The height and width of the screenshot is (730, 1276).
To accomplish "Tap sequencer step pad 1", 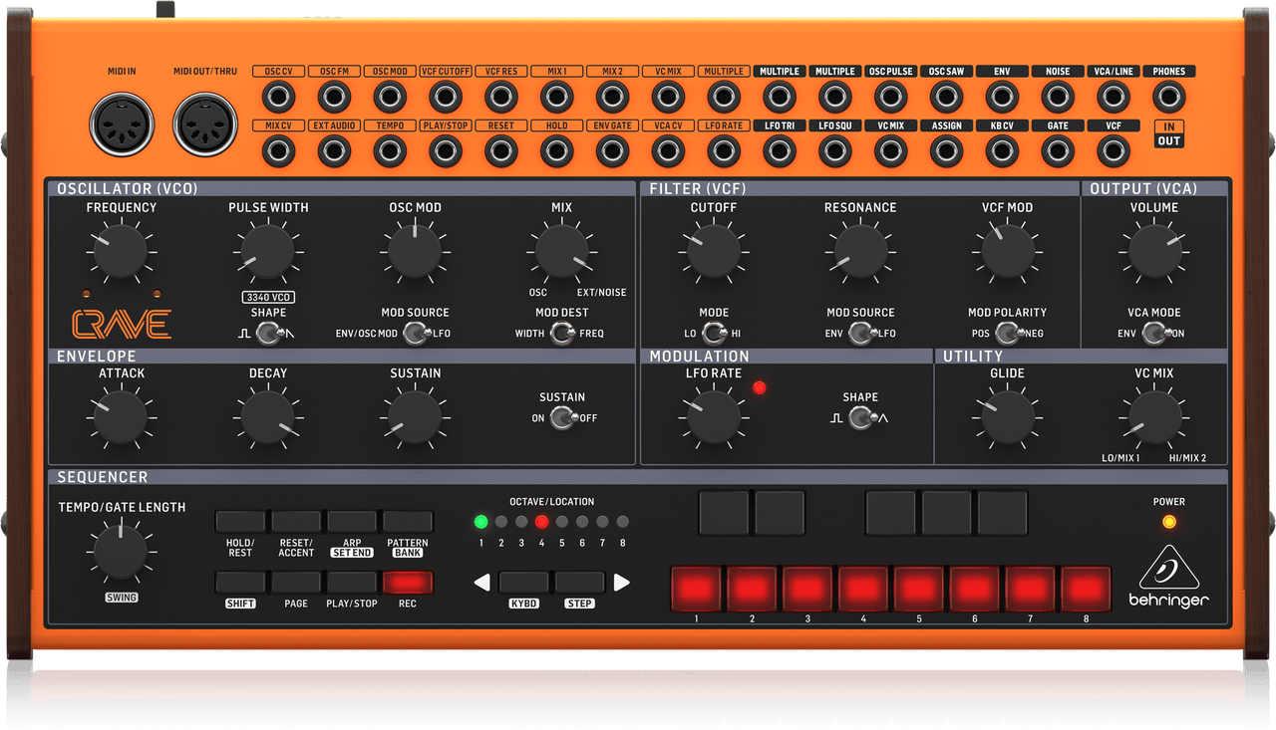I will (x=696, y=589).
